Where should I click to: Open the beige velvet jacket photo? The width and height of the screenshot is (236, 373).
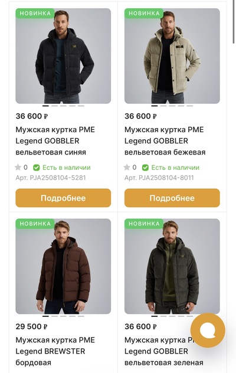coord(172,56)
